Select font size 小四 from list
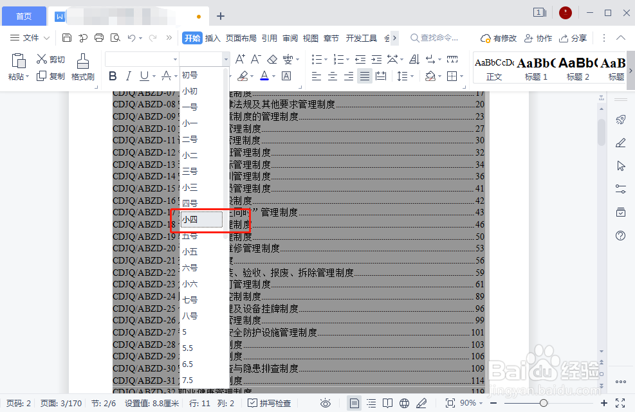The width and height of the screenshot is (635, 412). pos(201,220)
